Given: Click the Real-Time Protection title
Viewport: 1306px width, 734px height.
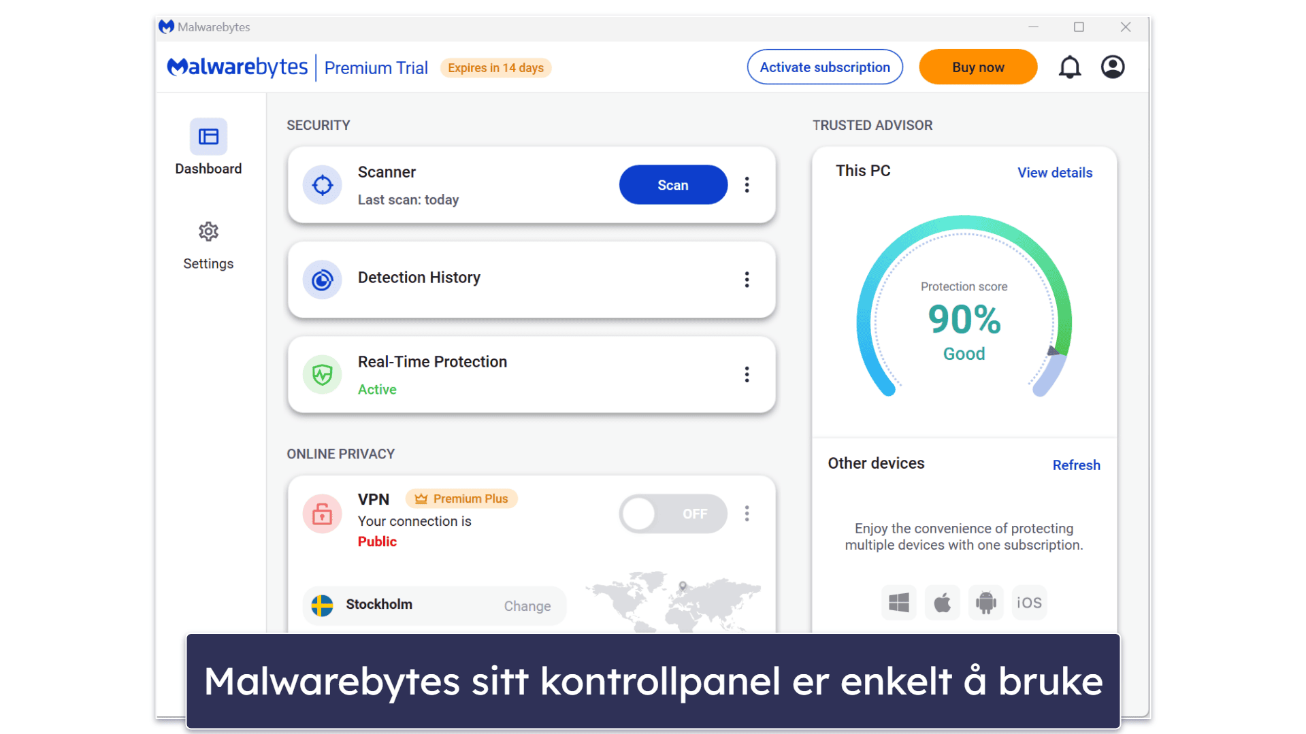Looking at the screenshot, I should (x=432, y=362).
